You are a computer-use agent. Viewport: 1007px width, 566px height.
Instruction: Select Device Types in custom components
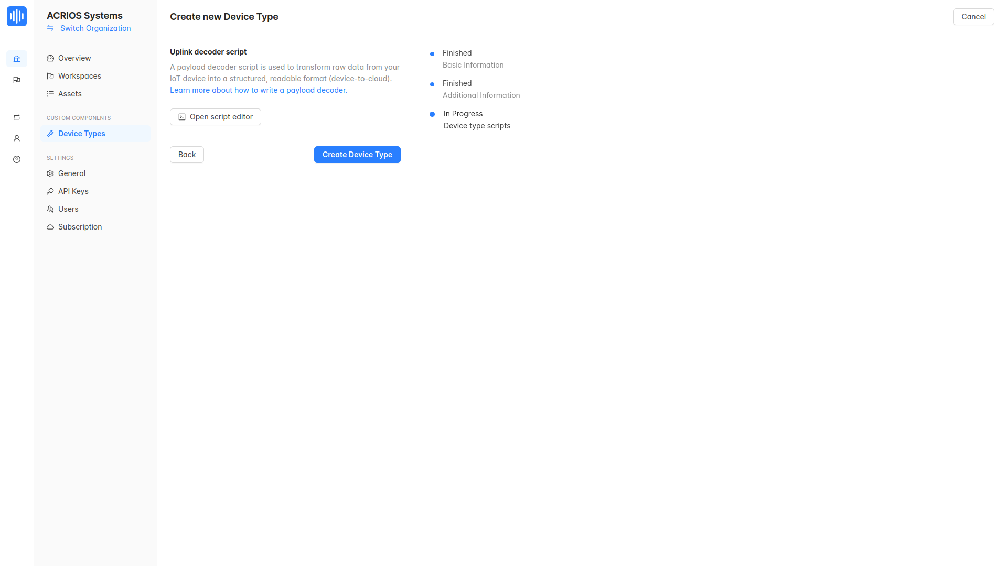pos(82,134)
